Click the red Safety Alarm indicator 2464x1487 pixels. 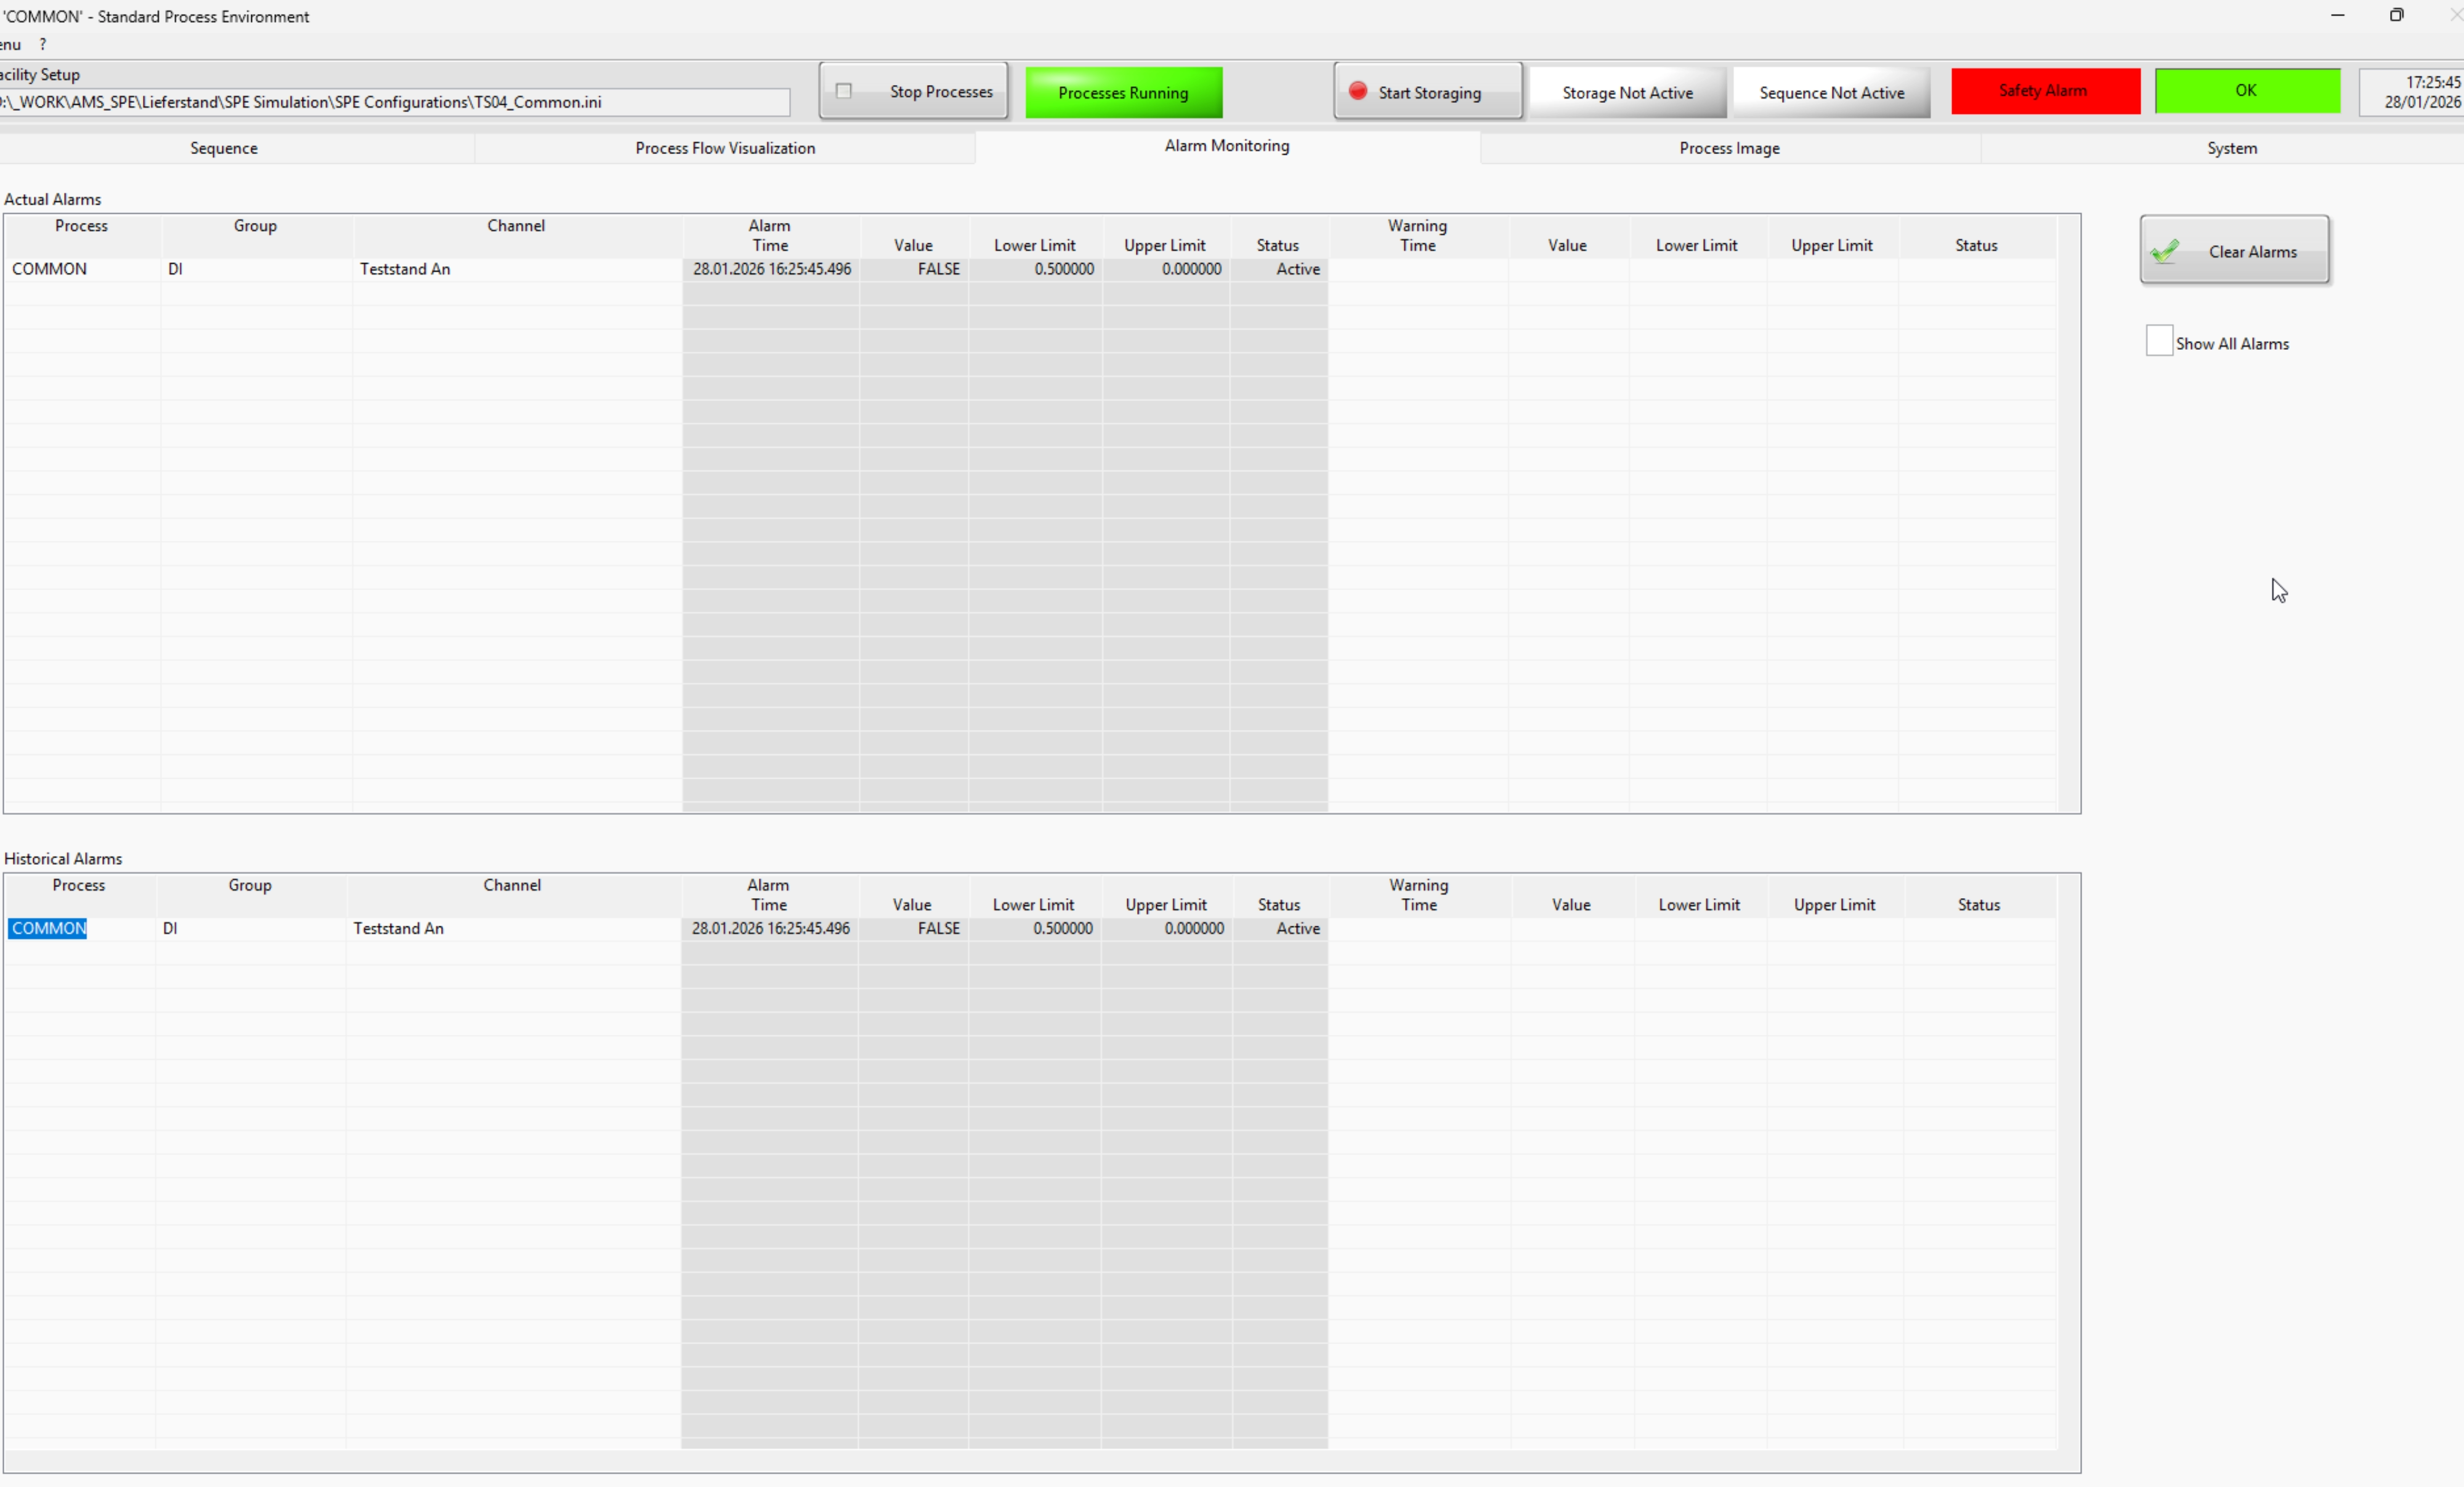pyautogui.click(x=2044, y=91)
